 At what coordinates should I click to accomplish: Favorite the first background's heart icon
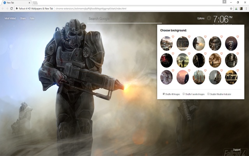tap(173, 37)
